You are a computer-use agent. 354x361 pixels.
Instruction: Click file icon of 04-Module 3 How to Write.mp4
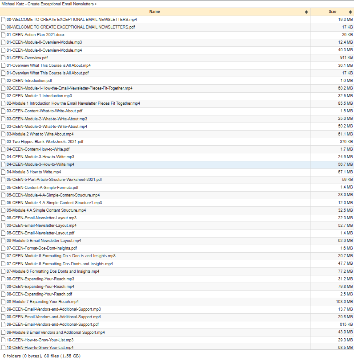[x=3, y=172]
